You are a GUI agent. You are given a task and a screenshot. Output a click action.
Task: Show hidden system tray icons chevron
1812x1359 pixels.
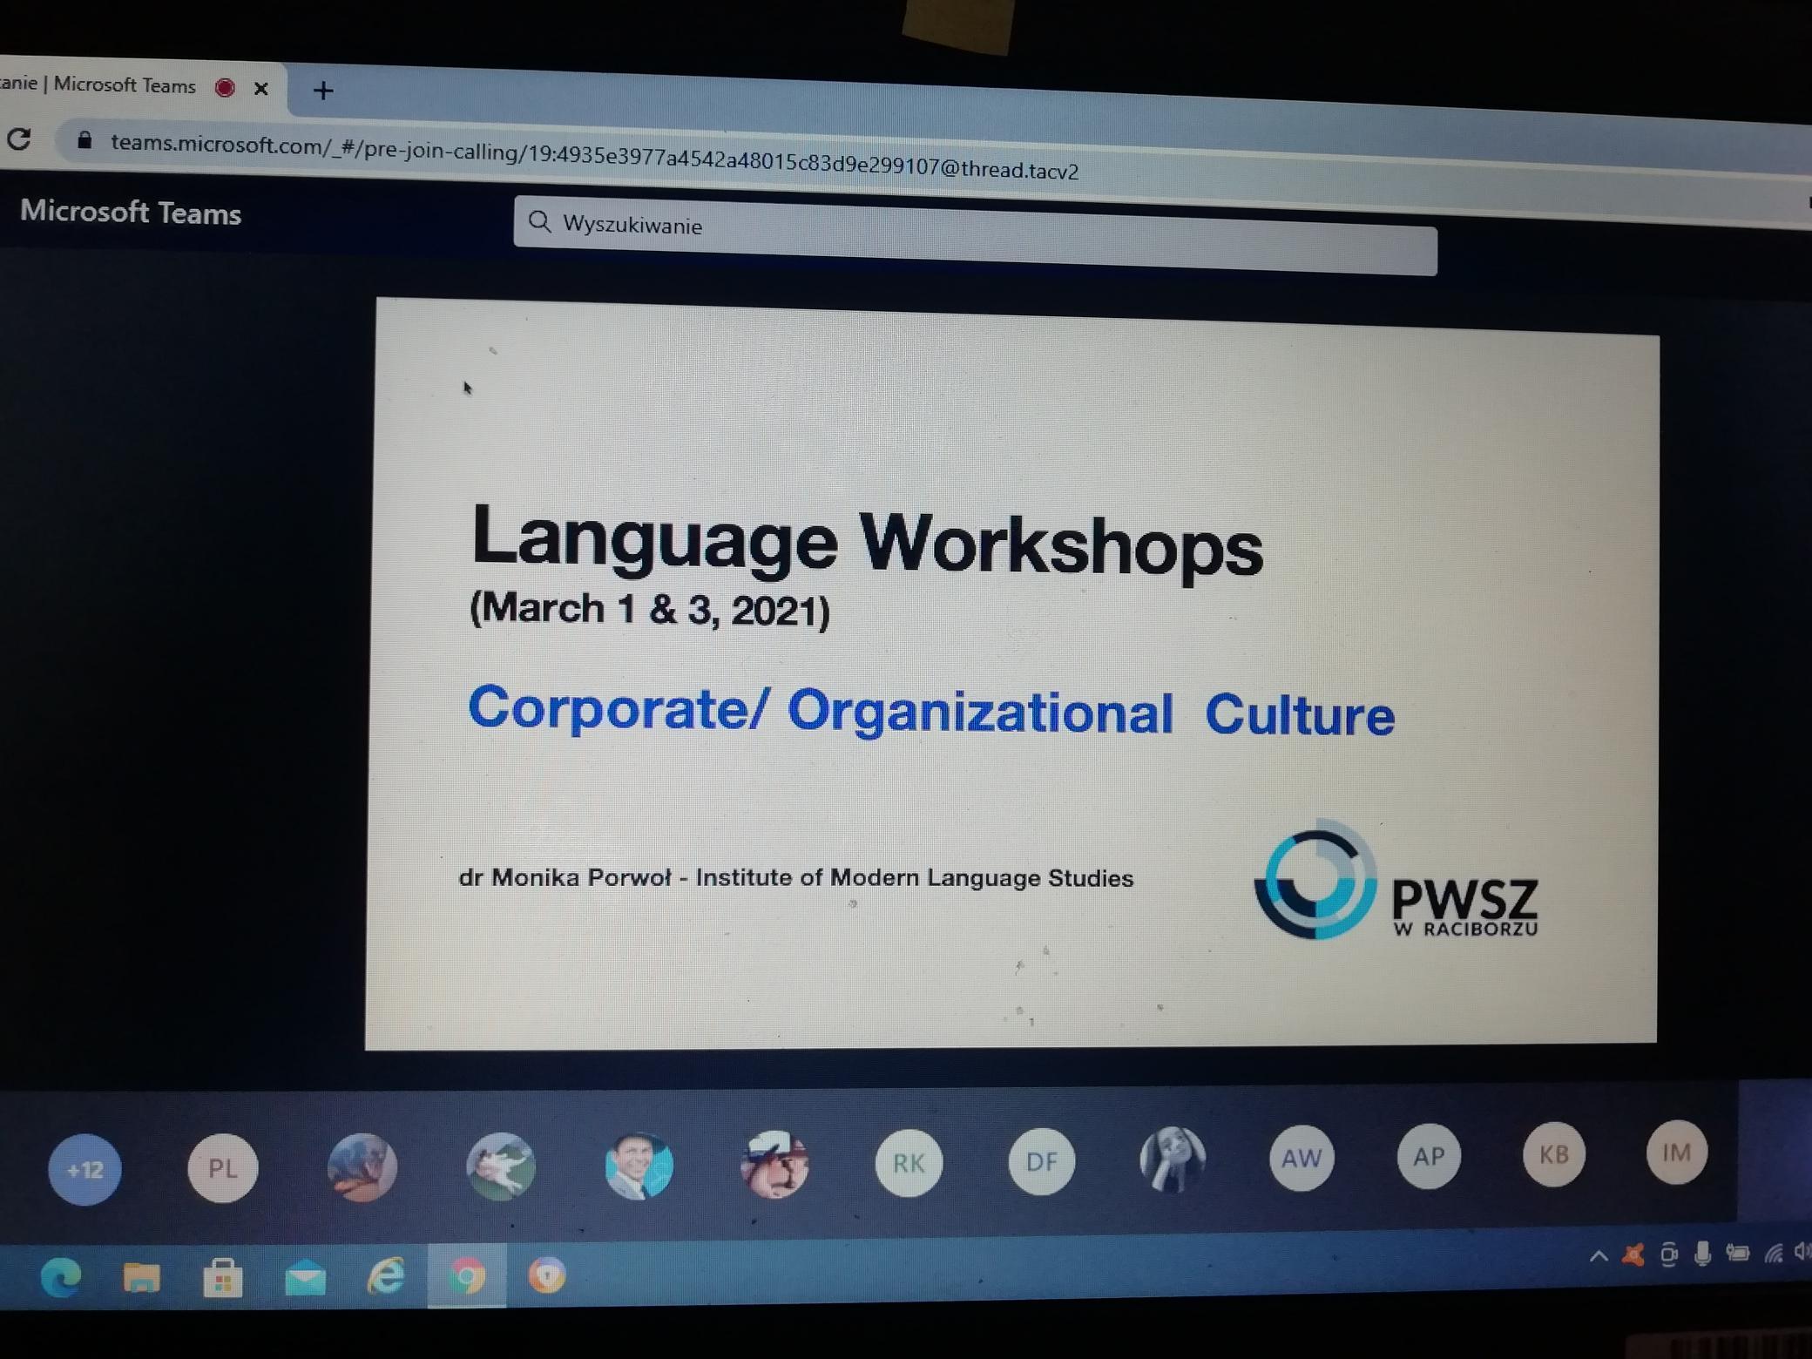click(x=1598, y=1256)
